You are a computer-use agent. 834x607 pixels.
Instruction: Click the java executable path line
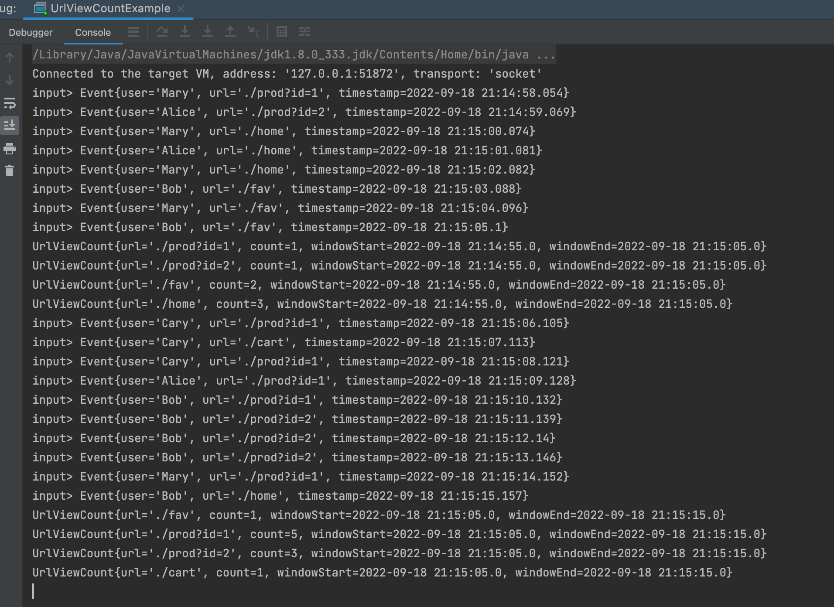coord(279,55)
